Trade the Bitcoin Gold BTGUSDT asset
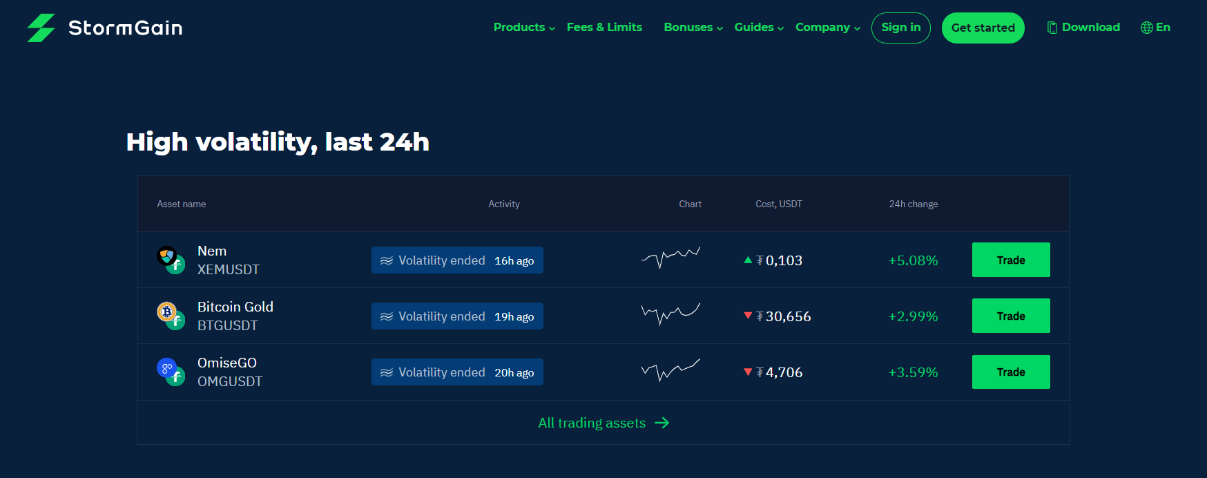The image size is (1207, 478). [1011, 316]
